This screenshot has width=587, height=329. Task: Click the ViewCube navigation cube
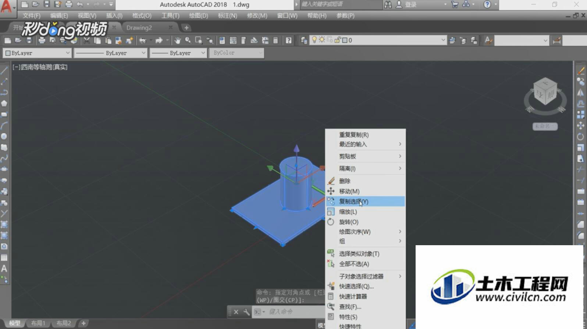(545, 92)
